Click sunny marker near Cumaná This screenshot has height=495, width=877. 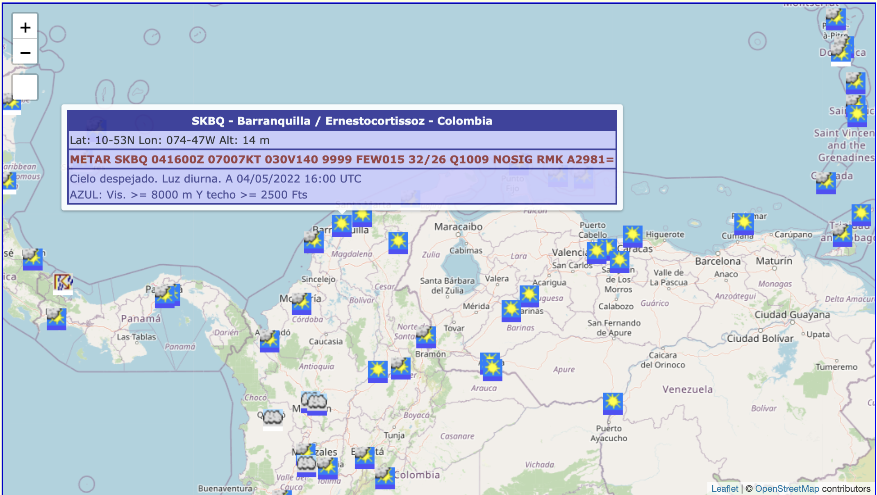(x=744, y=224)
